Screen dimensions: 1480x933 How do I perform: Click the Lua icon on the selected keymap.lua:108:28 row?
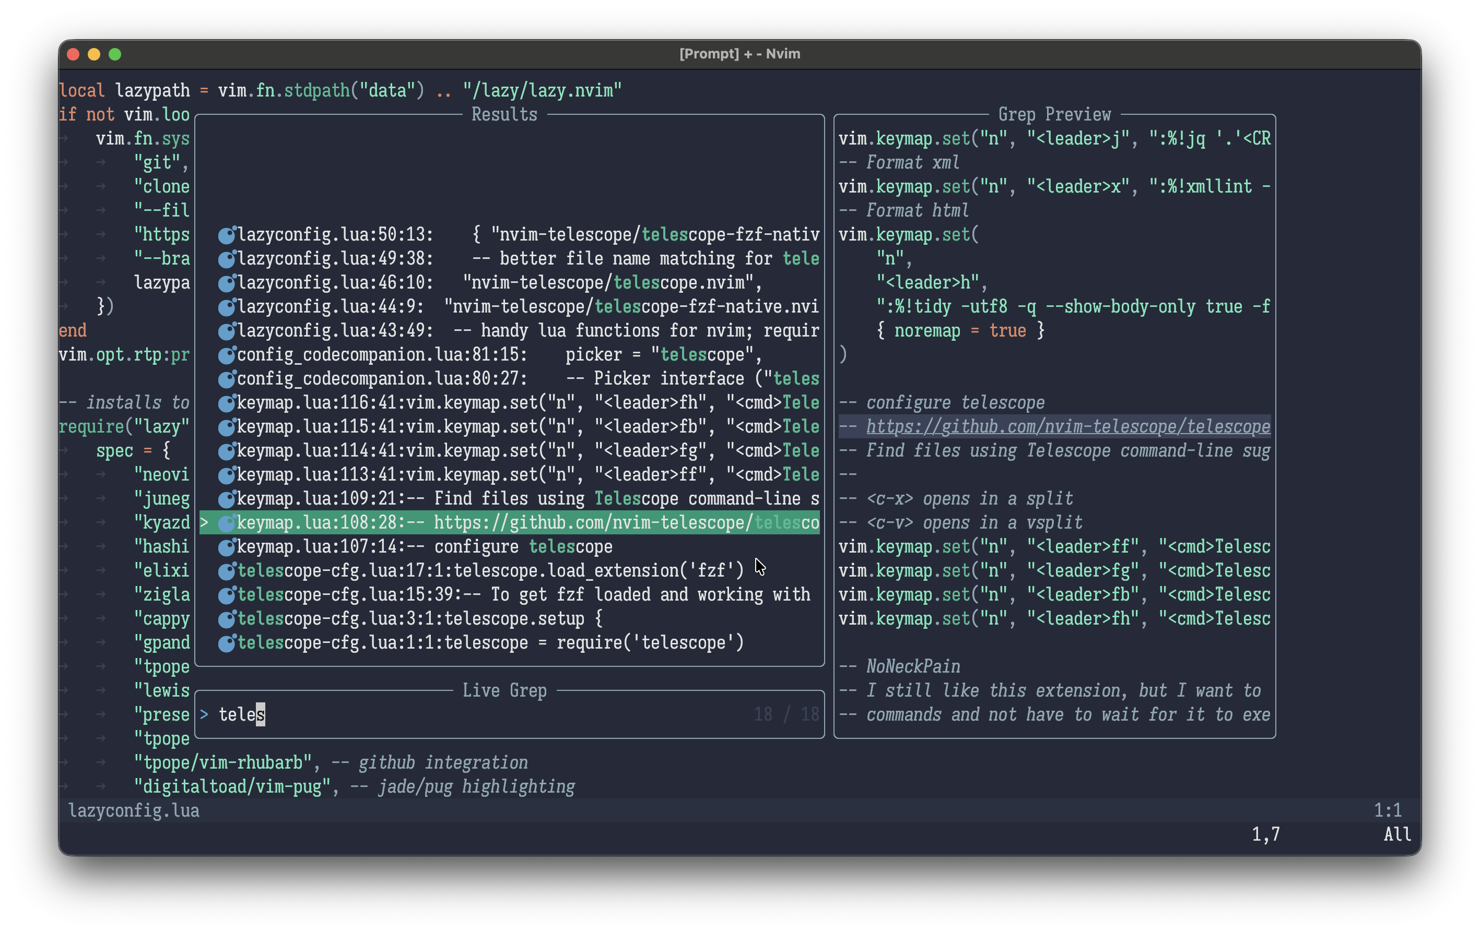(x=227, y=523)
